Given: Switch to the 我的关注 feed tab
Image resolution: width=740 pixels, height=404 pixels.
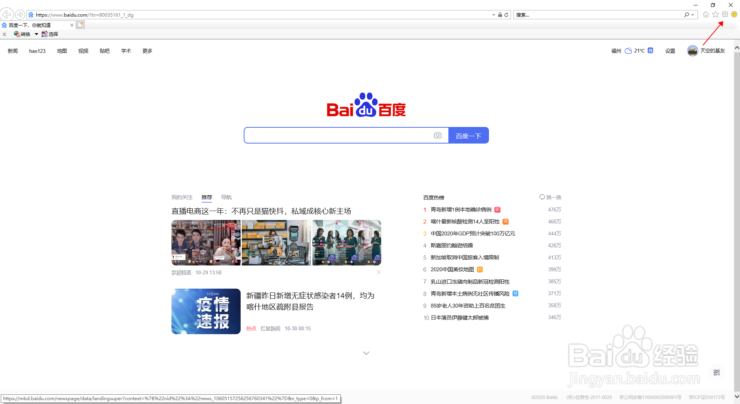Looking at the screenshot, I should coord(182,197).
